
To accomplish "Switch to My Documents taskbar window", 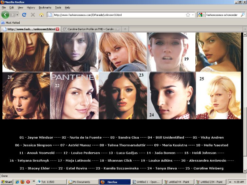I will pyautogui.click(x=83, y=182).
